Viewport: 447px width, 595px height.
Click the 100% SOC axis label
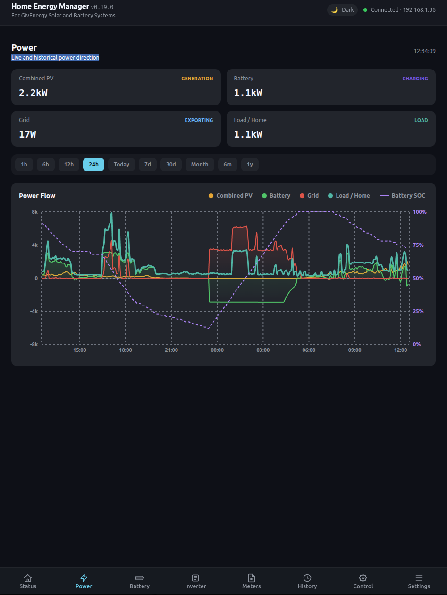(420, 212)
